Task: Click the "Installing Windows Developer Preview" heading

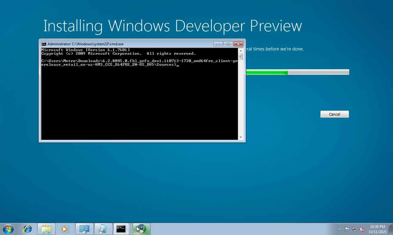Action: 173,26
